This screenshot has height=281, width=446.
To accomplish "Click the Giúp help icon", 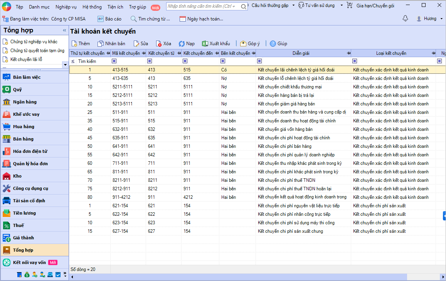I will [273, 44].
